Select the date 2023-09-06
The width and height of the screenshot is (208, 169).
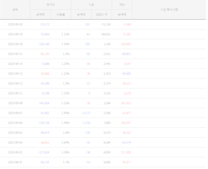pos(15,123)
